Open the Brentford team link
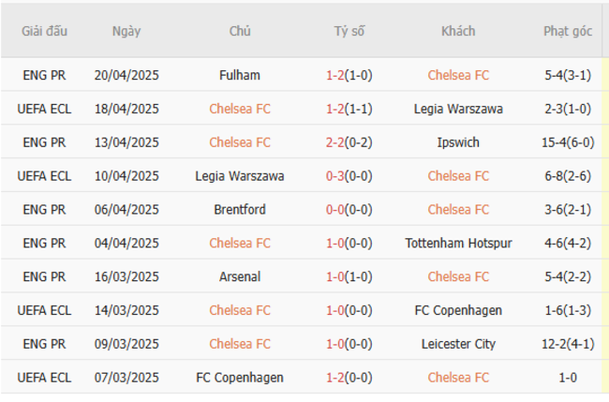Screen dimensions: 609x402 pos(240,210)
